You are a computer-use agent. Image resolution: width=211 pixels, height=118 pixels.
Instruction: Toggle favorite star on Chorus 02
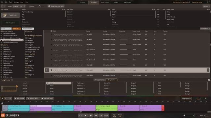click(x=51, y=70)
